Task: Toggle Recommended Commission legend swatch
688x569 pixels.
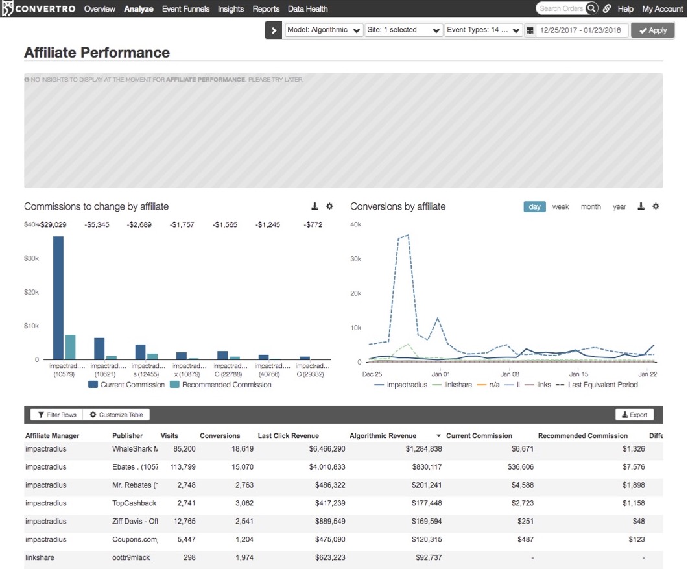Action: (174, 385)
